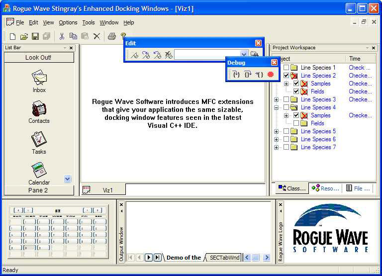Click the Print toolbar icon
382x276 pixels.
[x=112, y=36]
